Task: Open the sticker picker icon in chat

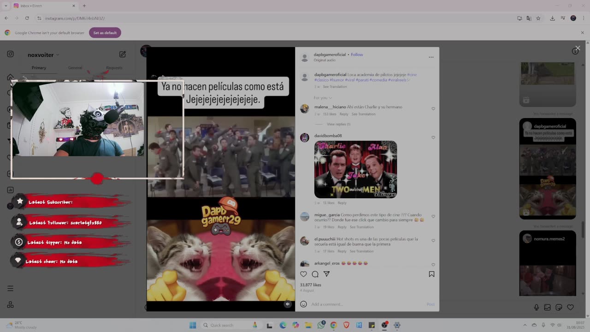Action: [x=559, y=308]
